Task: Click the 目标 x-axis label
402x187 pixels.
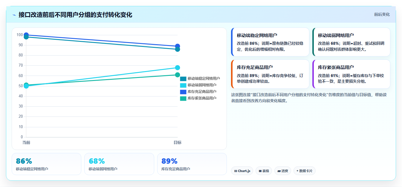Action: [x=178, y=143]
